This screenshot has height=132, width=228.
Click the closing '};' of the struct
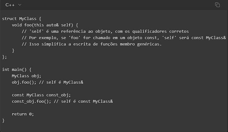4,57
